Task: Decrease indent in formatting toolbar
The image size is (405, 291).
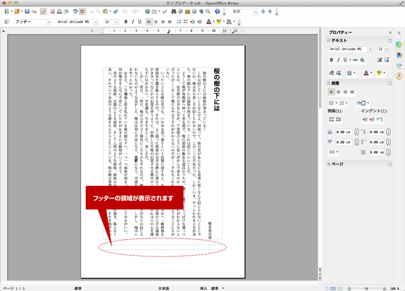Action: click(x=193, y=22)
